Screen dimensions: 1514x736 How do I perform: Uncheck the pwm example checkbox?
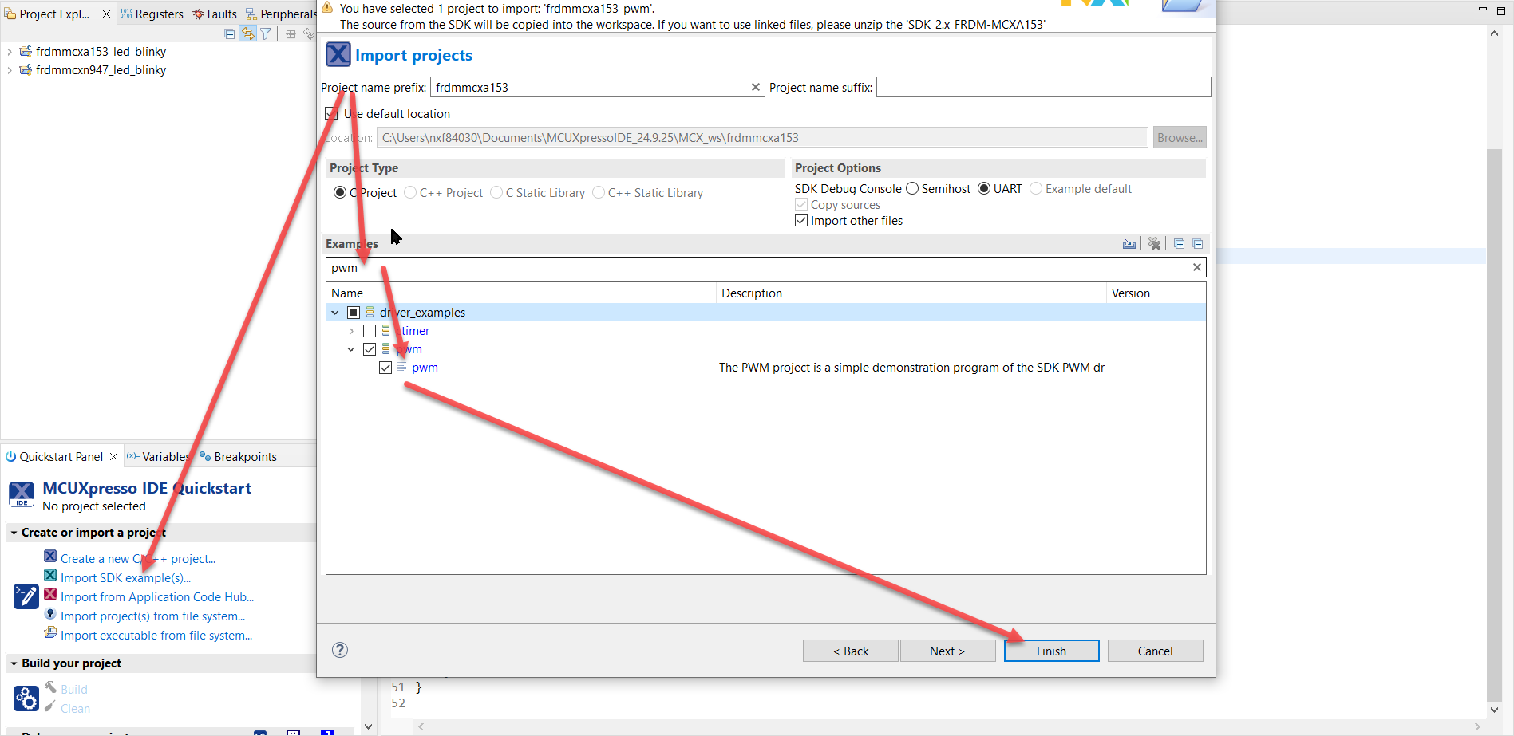pyautogui.click(x=386, y=368)
